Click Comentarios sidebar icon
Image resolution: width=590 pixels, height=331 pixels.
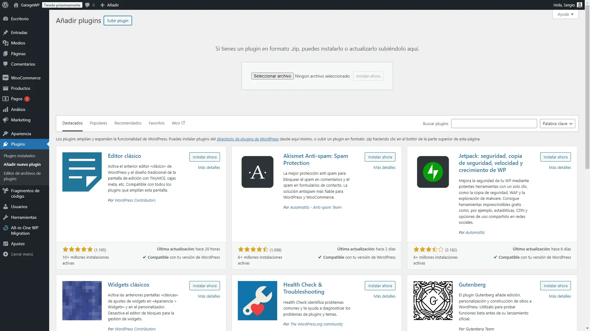tap(6, 64)
